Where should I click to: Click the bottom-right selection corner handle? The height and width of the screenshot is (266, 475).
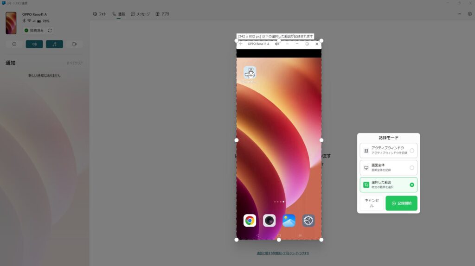321,240
